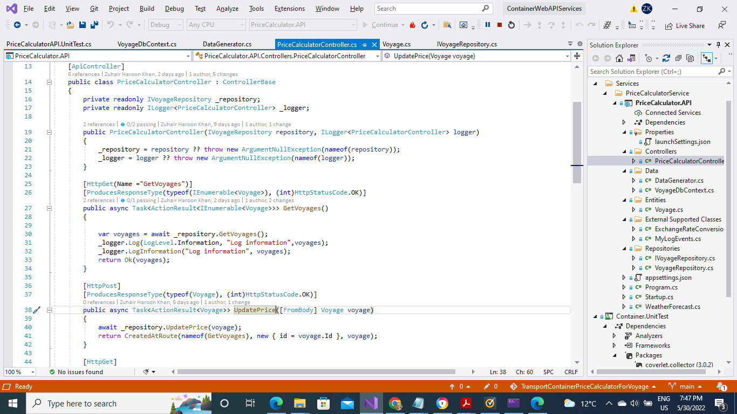
Task: Open the Debug configuration dropdown
Action: (x=165, y=25)
